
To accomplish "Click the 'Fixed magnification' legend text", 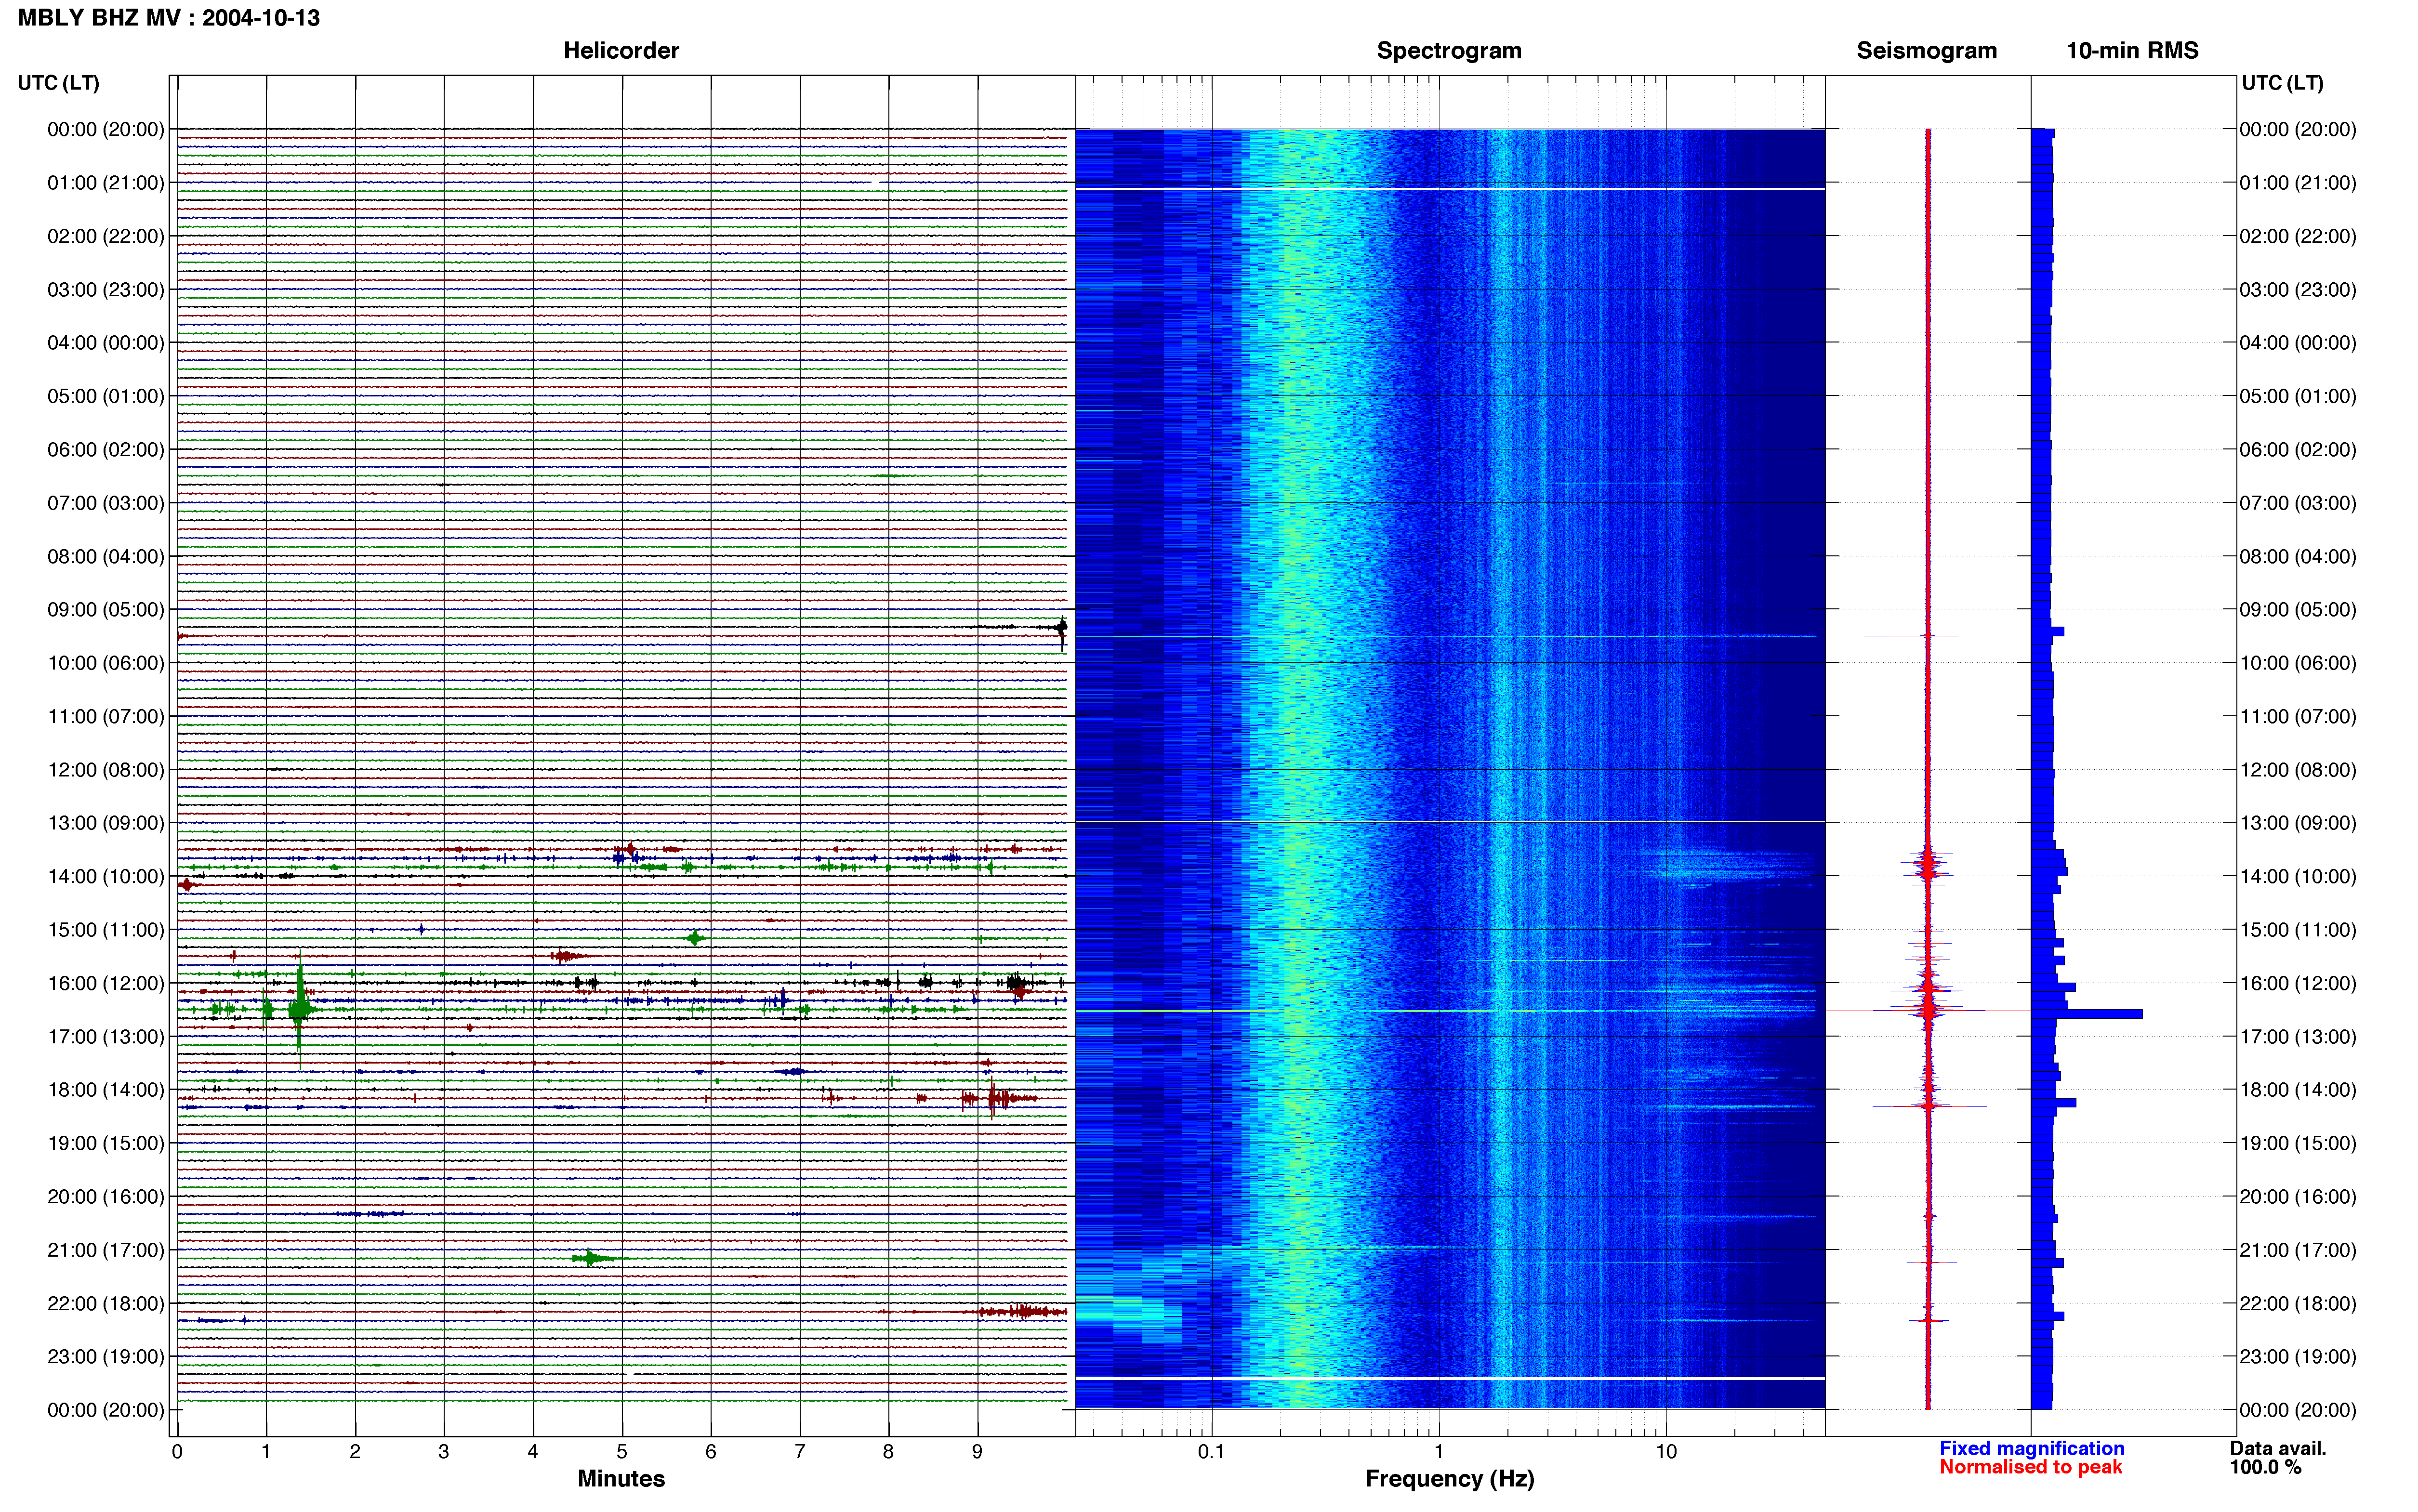I will pyautogui.click(x=2031, y=1448).
